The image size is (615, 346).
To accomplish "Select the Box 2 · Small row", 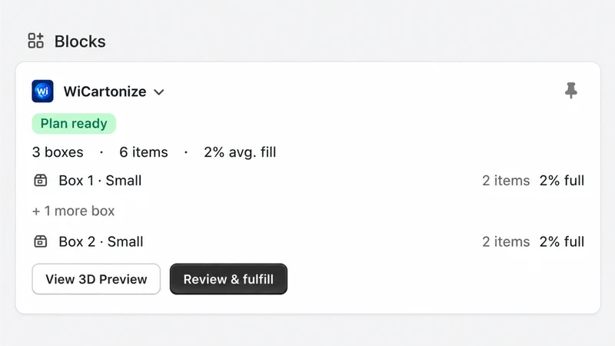I will click(x=308, y=241).
